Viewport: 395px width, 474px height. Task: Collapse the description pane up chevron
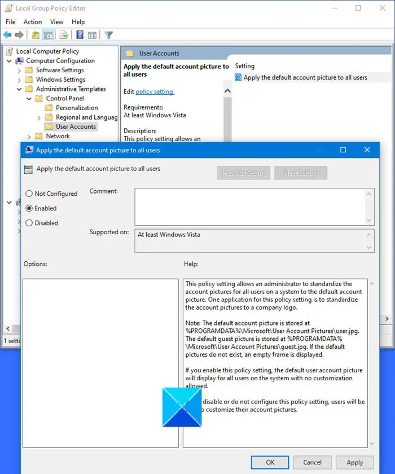(x=227, y=91)
